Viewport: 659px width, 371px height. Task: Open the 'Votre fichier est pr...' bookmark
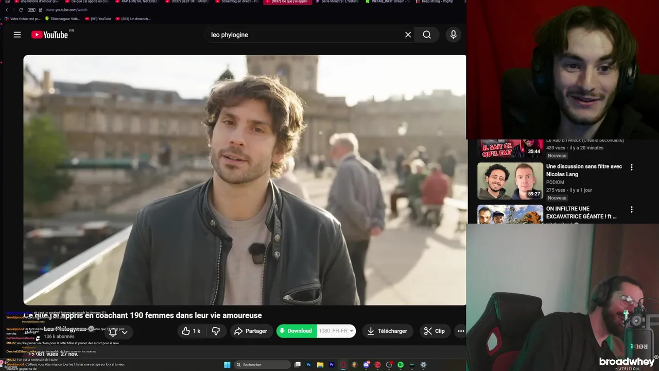(22, 19)
